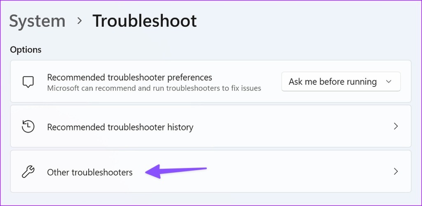Click the empty page background below Other troubleshooters

point(206,199)
